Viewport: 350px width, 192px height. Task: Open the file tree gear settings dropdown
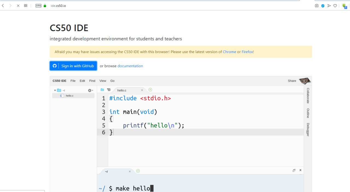coord(91,90)
